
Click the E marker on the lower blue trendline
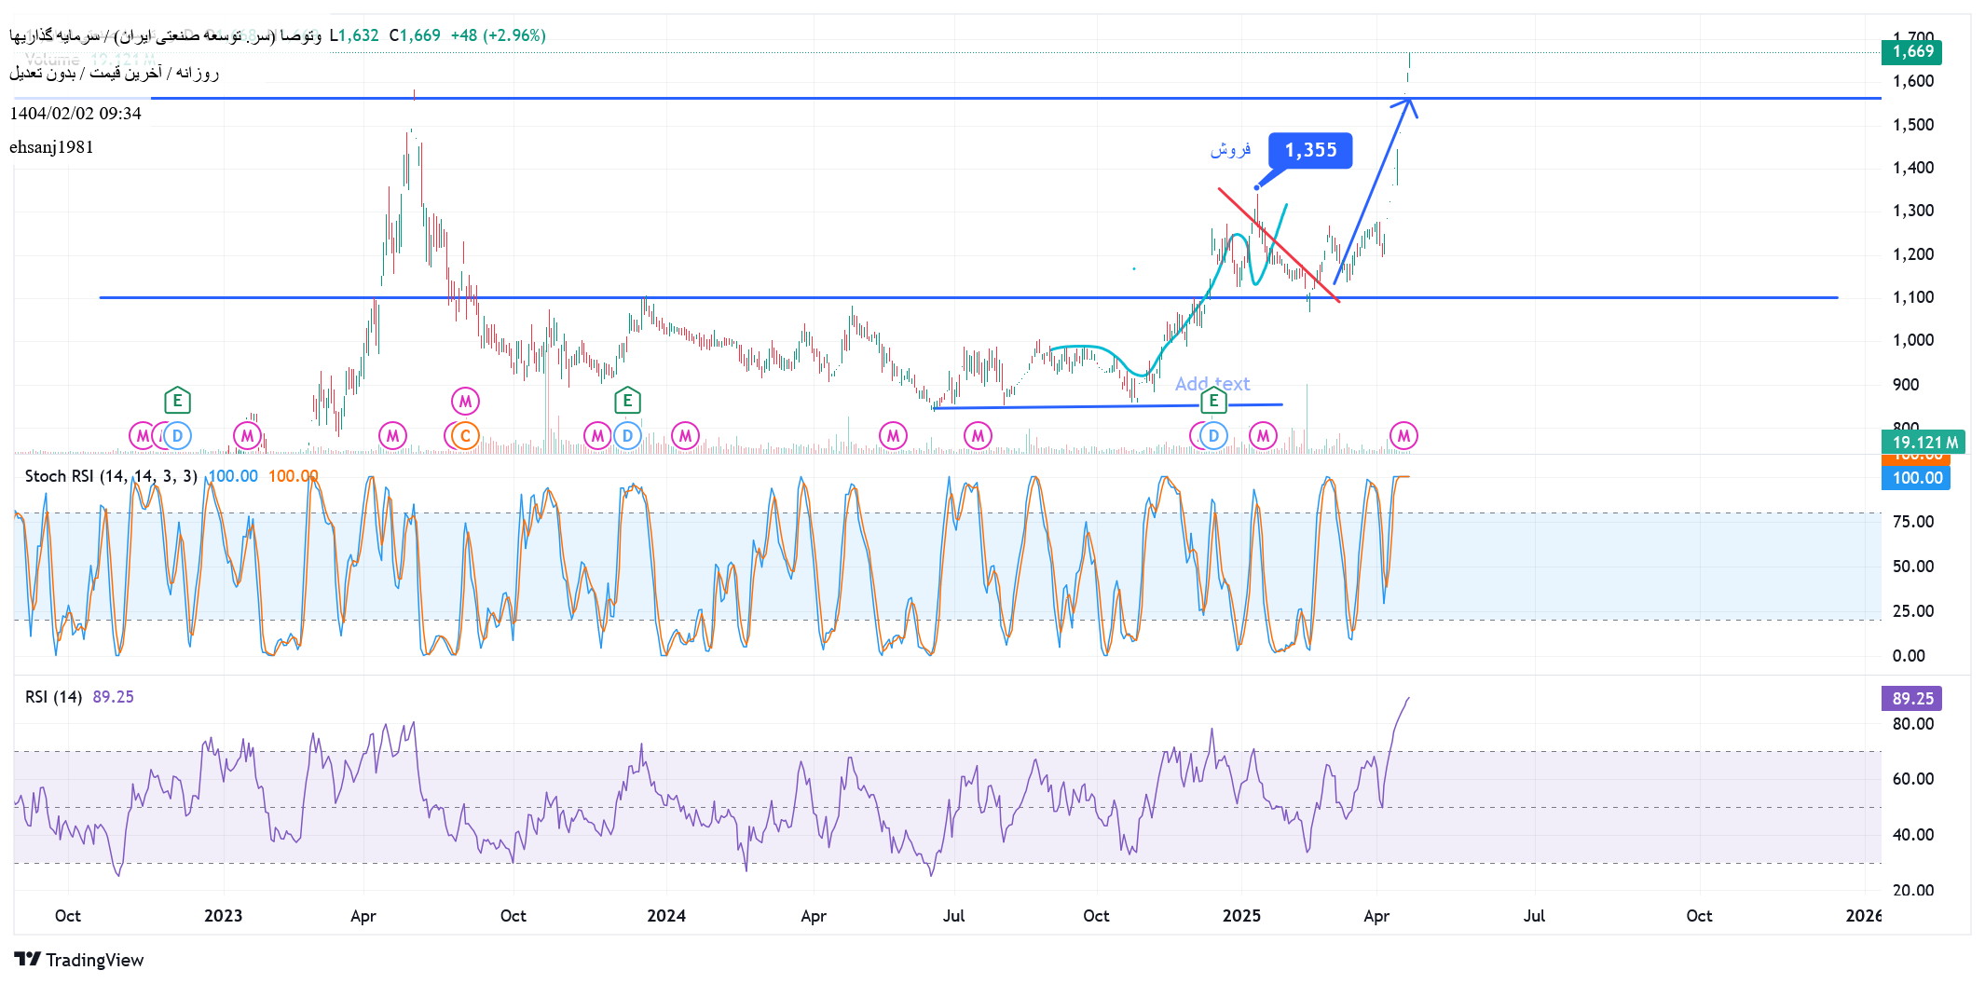coord(1212,401)
